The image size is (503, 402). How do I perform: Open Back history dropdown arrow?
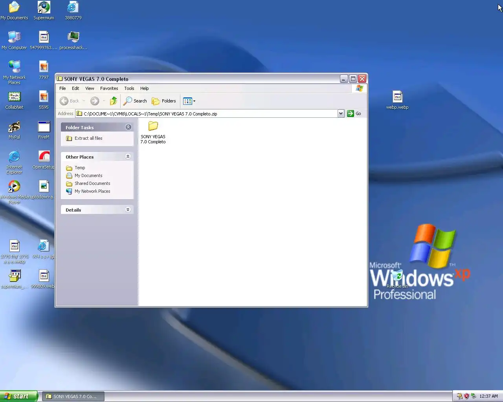[x=84, y=101]
